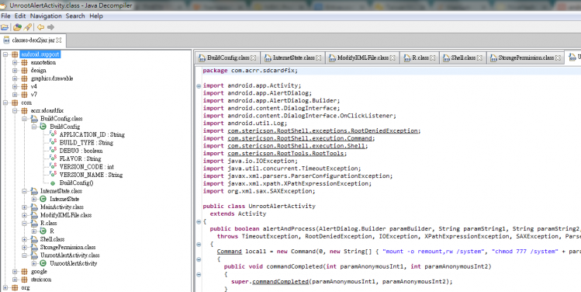Expand the v4 package node
This screenshot has height=292, width=581.
click(15, 86)
